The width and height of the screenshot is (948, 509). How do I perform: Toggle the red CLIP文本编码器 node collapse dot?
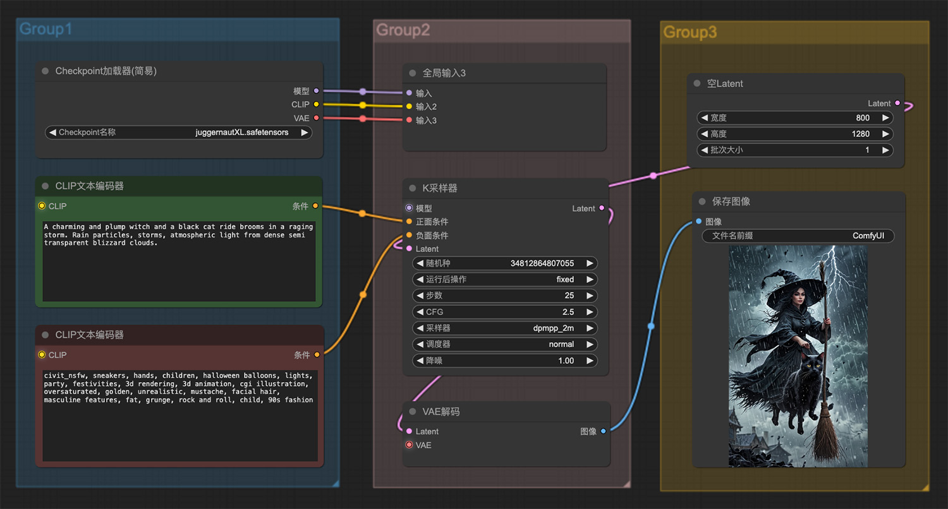46,335
